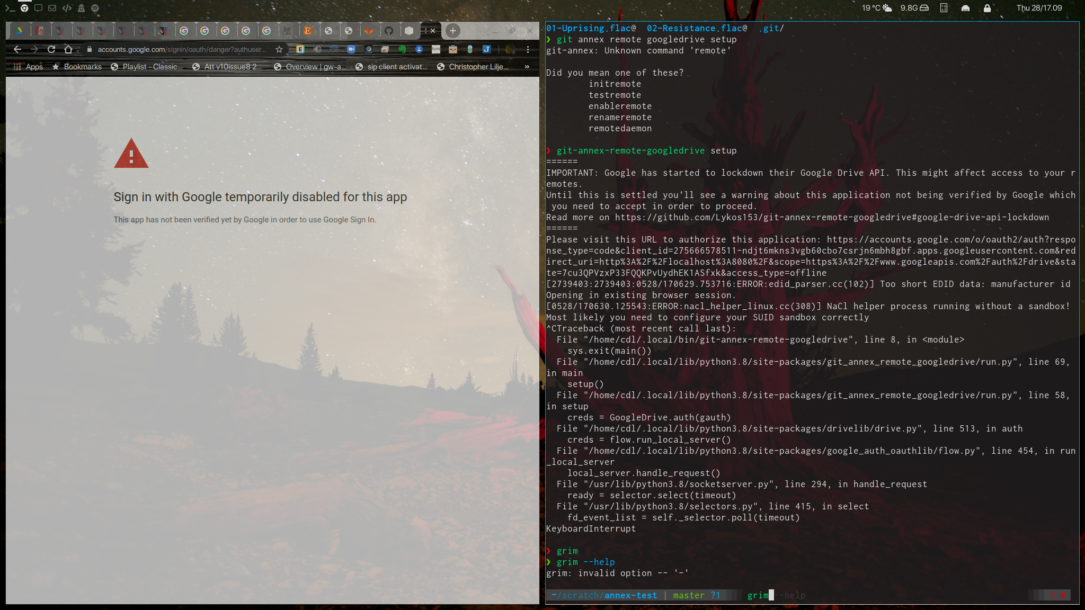Switch to the GitHub tab
This screenshot has height=610, width=1085.
389,31
